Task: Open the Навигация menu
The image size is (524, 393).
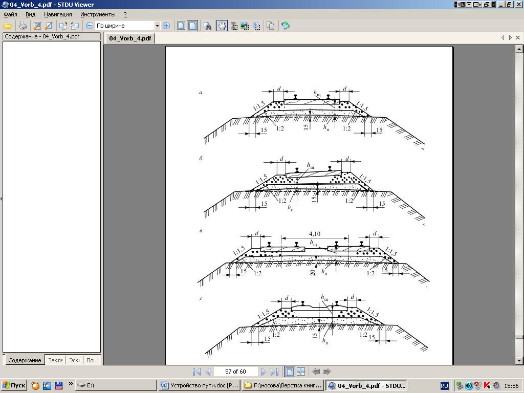Action: tap(58, 14)
